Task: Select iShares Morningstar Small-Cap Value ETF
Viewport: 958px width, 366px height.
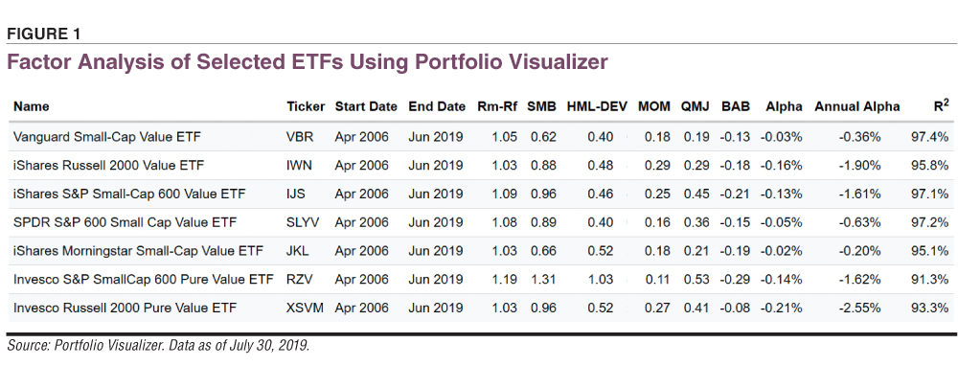Action: tap(138, 251)
